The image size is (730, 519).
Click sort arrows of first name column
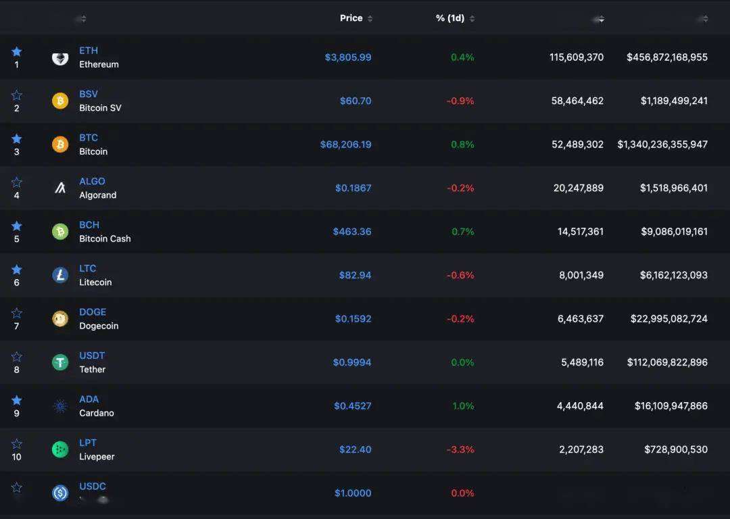click(x=83, y=19)
